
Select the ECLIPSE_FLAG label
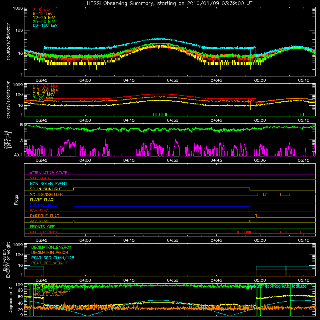click(x=44, y=205)
